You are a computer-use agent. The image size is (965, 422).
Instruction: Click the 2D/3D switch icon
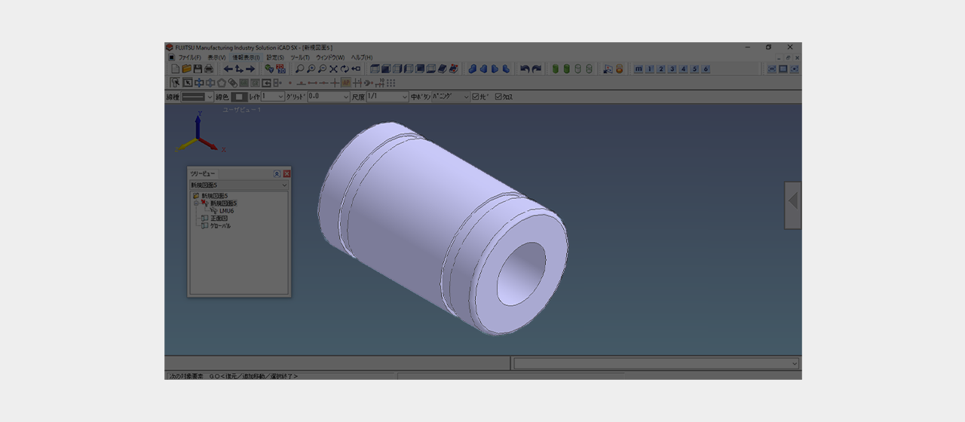280,69
